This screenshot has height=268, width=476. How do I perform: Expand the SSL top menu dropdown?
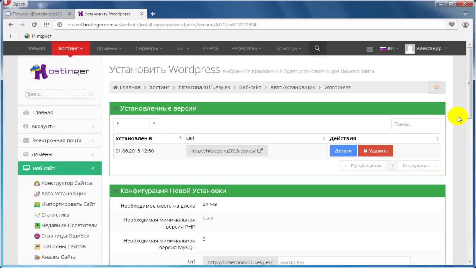pos(183,48)
